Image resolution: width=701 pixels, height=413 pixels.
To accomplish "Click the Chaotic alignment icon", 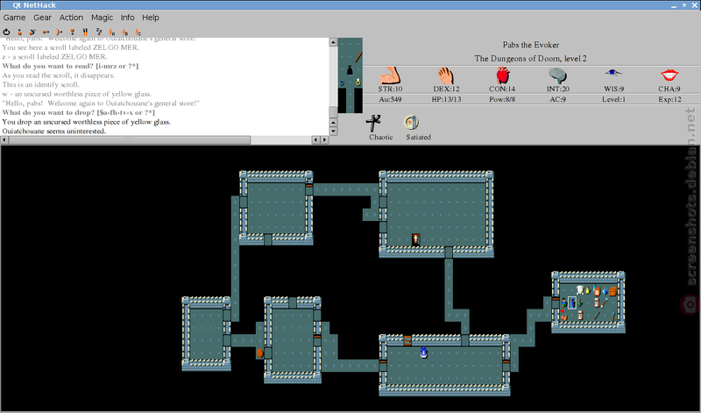I will click(x=373, y=123).
